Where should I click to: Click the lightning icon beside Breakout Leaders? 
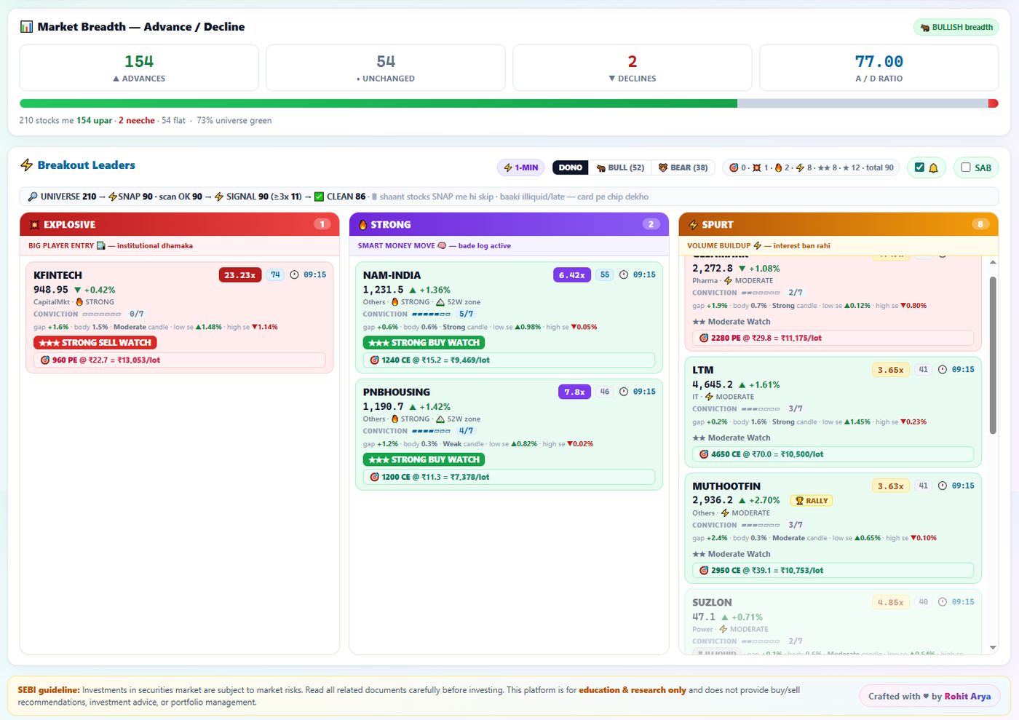26,165
